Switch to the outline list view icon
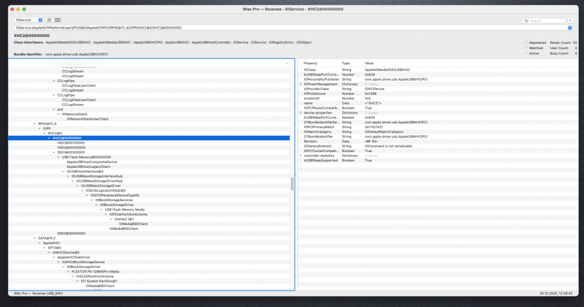 coord(49,20)
